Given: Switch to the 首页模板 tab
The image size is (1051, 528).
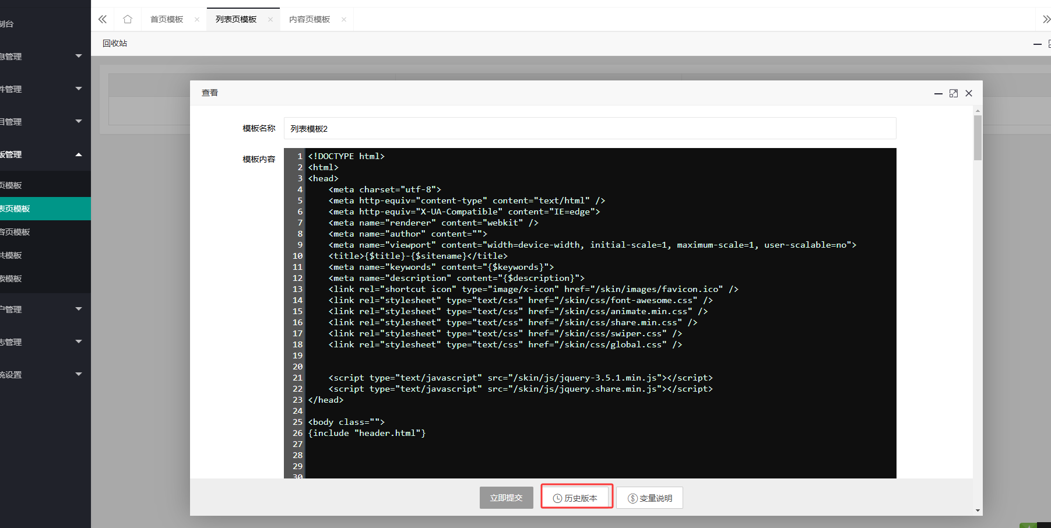Looking at the screenshot, I should tap(167, 19).
